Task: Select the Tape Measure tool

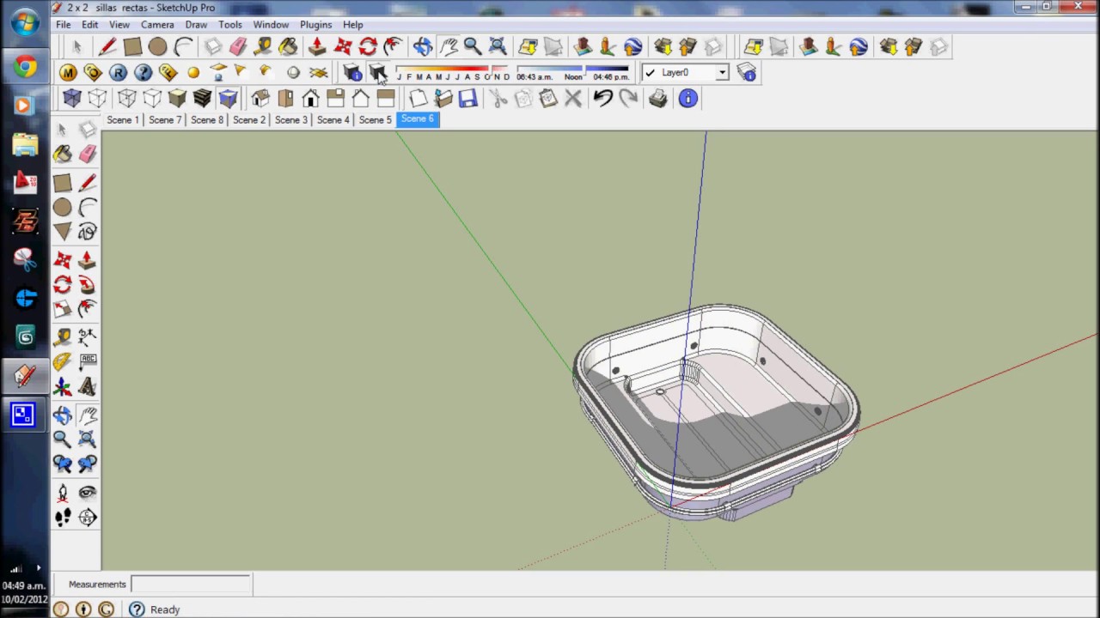Action: 63,335
